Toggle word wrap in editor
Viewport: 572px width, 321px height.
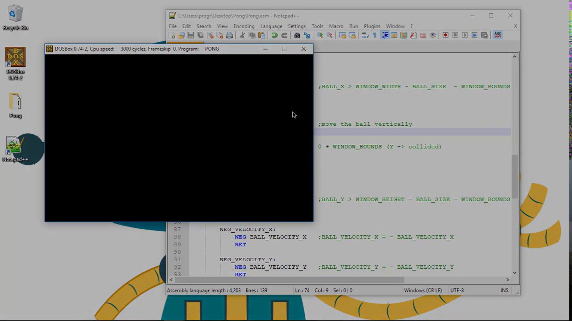tap(365, 35)
